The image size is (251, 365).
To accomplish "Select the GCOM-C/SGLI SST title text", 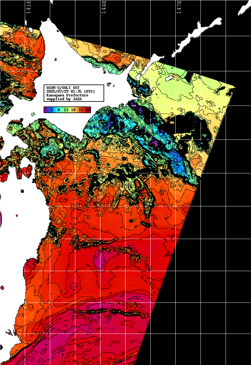I will coord(63,88).
